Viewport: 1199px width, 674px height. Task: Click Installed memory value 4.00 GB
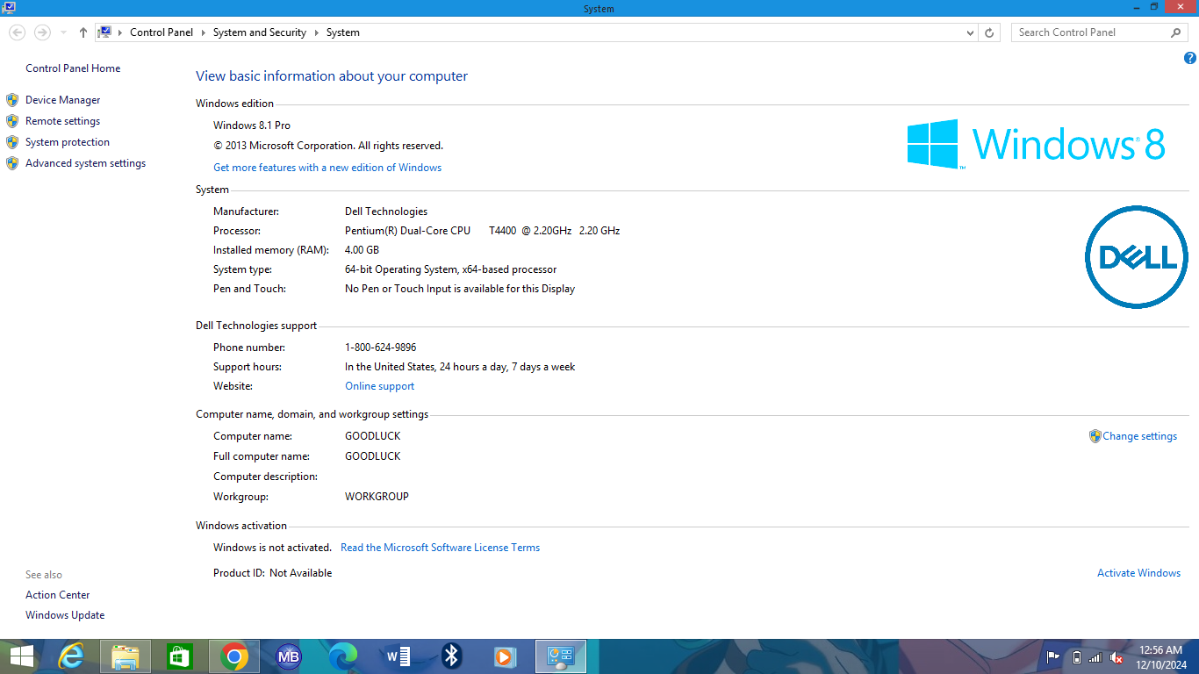coord(363,250)
